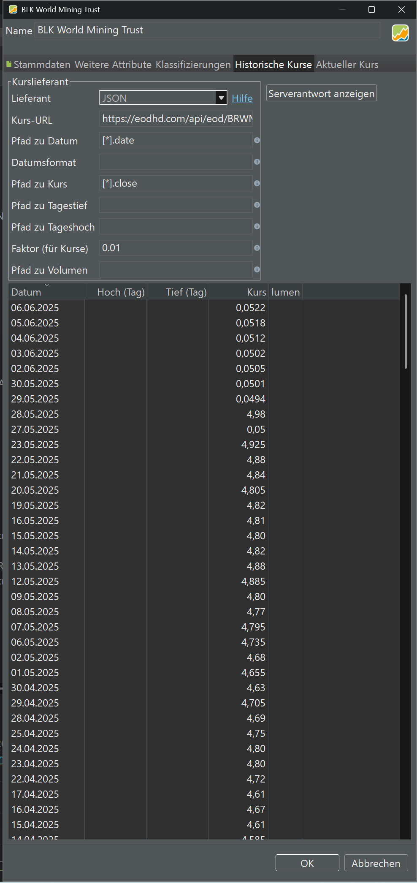Click the Kurs-URL input field

pyautogui.click(x=176, y=119)
